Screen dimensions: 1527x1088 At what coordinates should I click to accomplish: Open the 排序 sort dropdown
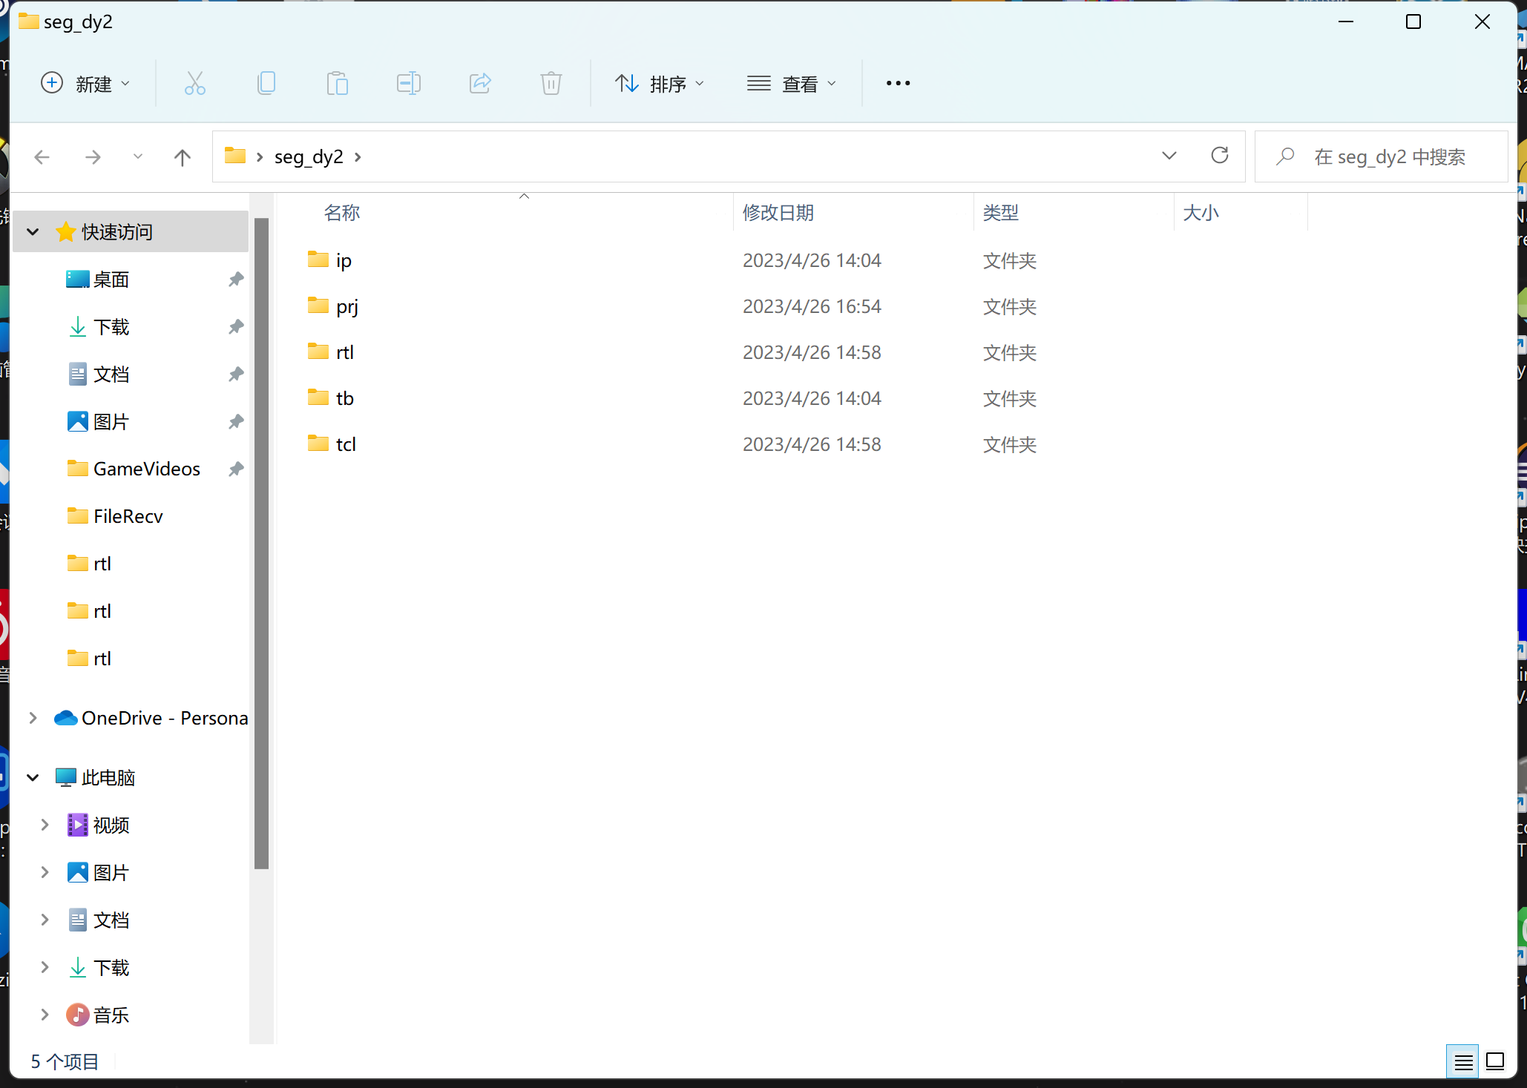tap(659, 83)
